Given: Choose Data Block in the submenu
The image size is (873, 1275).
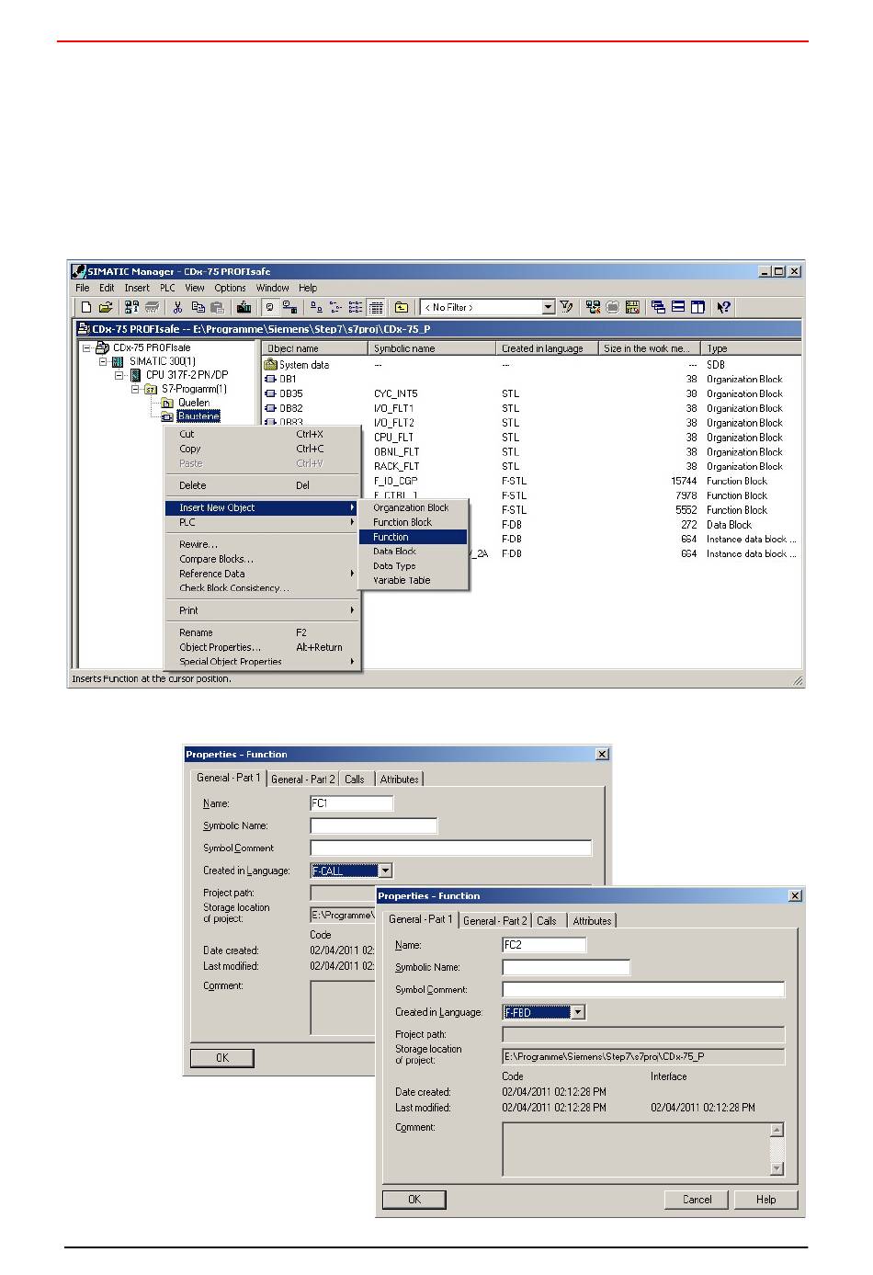Looking at the screenshot, I should click(x=414, y=552).
